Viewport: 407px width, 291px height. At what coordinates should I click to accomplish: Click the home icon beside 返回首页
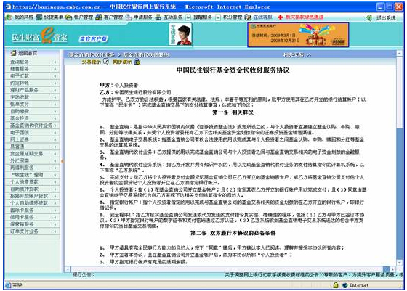point(13,53)
